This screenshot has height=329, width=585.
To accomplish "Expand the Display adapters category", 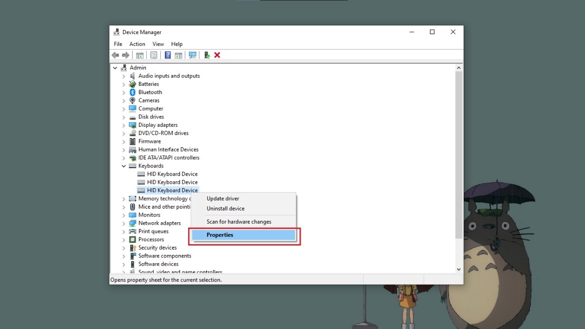I will pyautogui.click(x=124, y=125).
